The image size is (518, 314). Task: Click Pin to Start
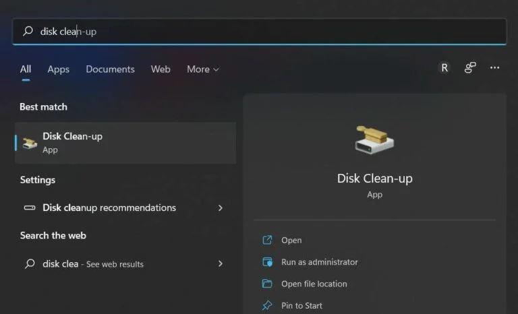tap(301, 305)
